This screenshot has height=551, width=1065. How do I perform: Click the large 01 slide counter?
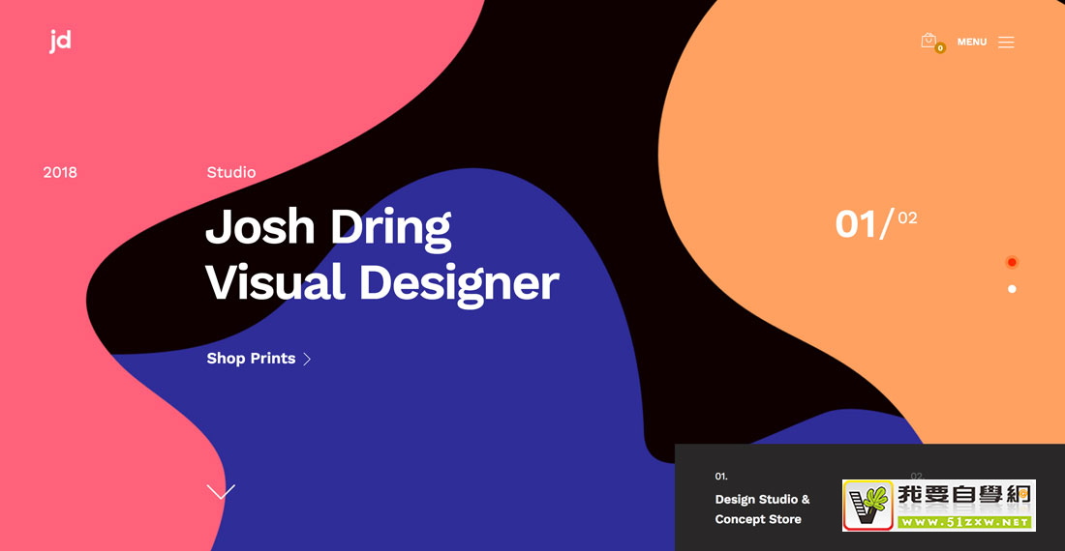click(856, 224)
